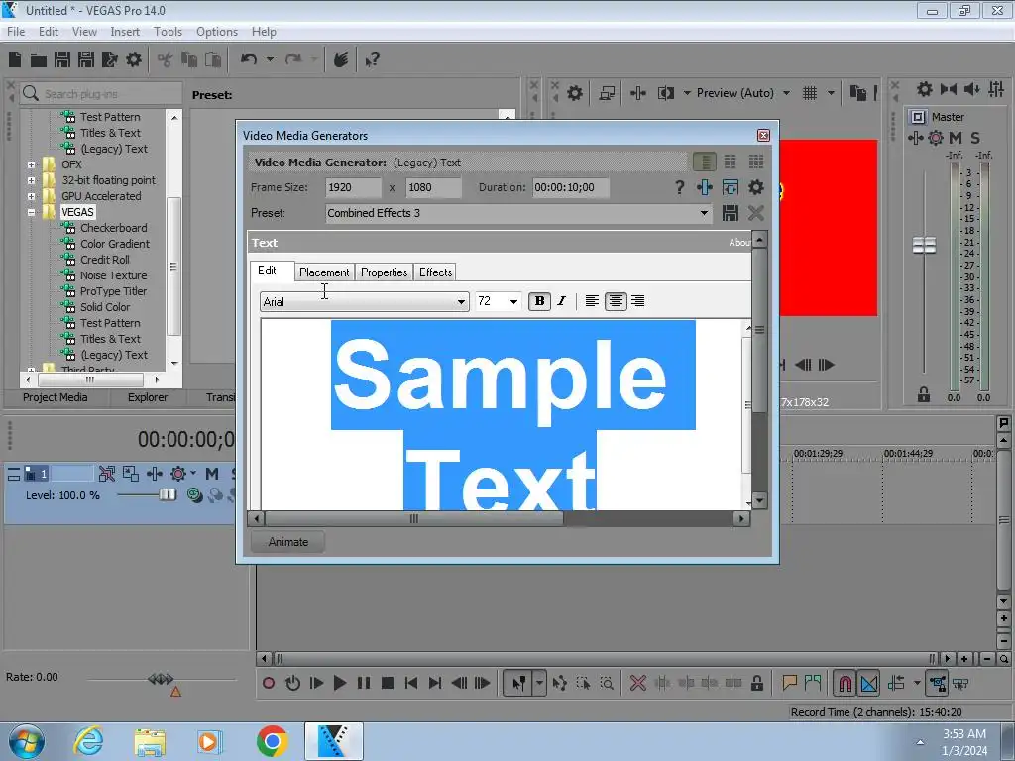Viewport: 1015px width, 761px height.
Task: Select ProType Titler generator
Action: click(x=113, y=291)
